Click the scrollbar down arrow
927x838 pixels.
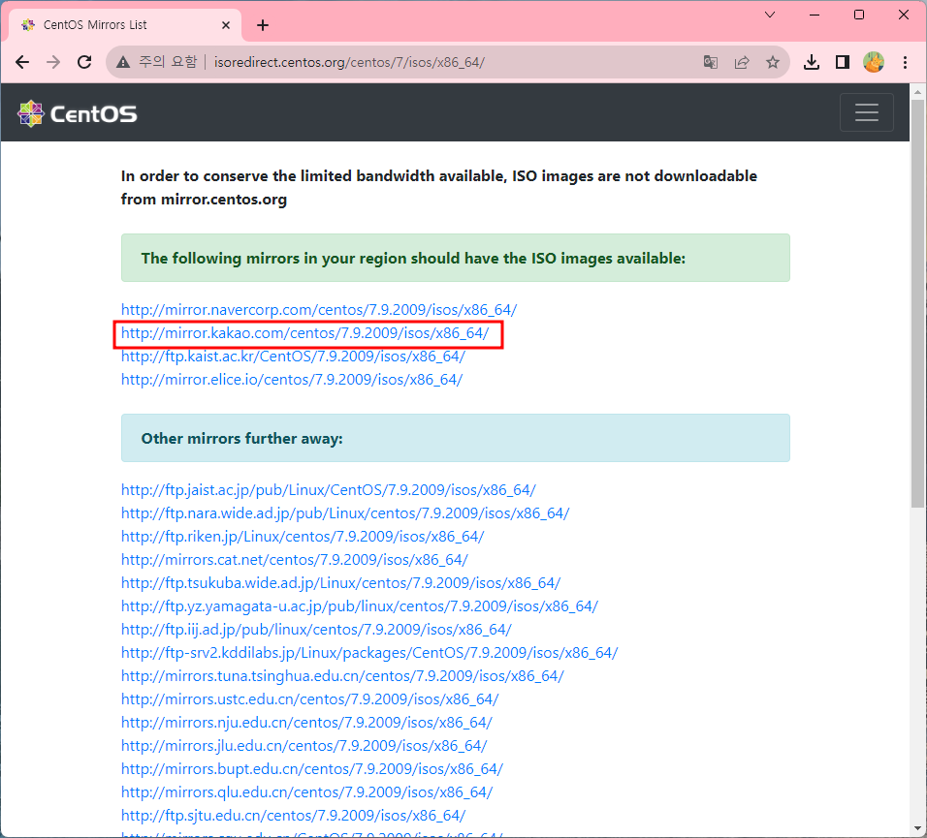(917, 828)
